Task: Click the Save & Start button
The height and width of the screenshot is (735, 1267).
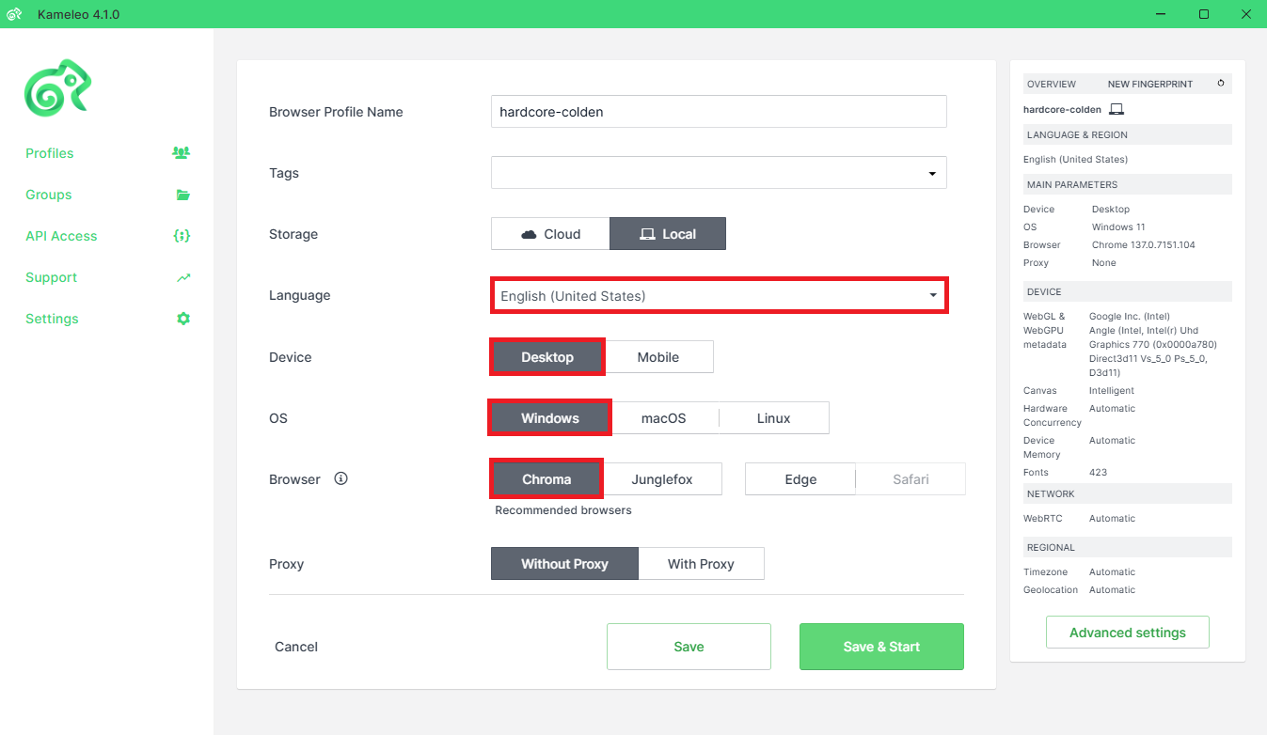Action: 881,647
